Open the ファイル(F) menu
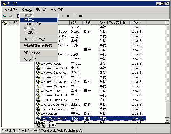Image resolution: width=171 pixels, height=134 pixels. (x=10, y=10)
